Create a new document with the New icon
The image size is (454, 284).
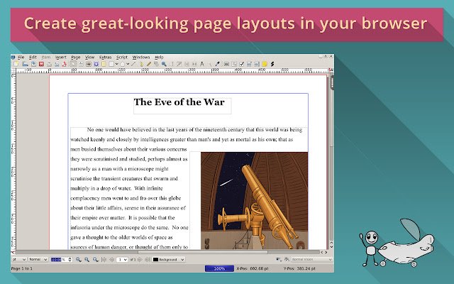pyautogui.click(x=16, y=64)
